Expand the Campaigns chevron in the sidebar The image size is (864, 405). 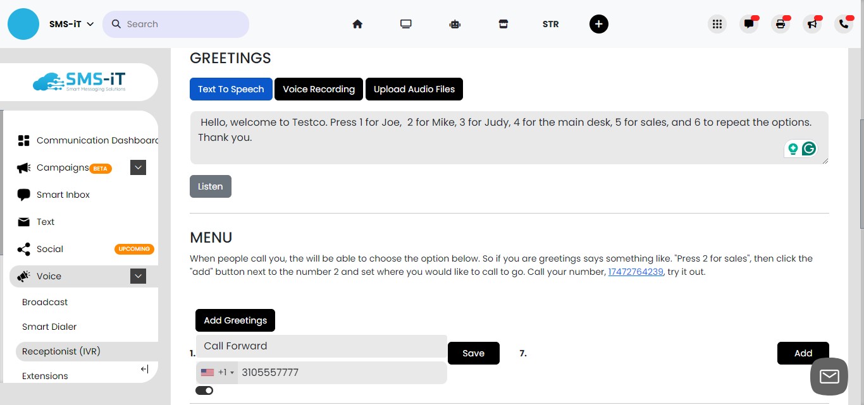click(138, 167)
